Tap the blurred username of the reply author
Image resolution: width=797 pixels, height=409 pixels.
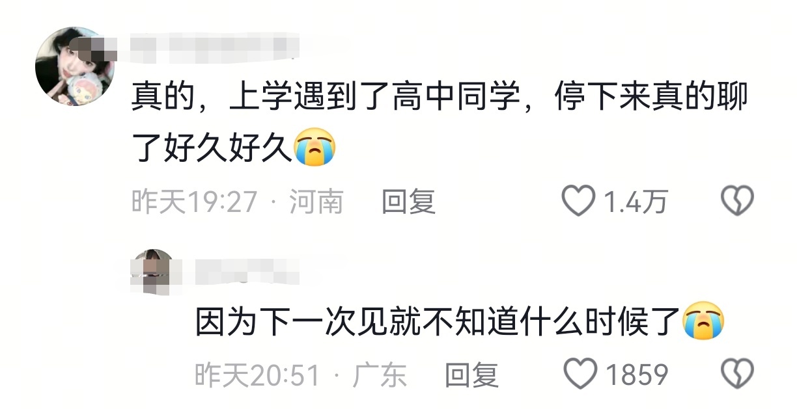point(247,270)
